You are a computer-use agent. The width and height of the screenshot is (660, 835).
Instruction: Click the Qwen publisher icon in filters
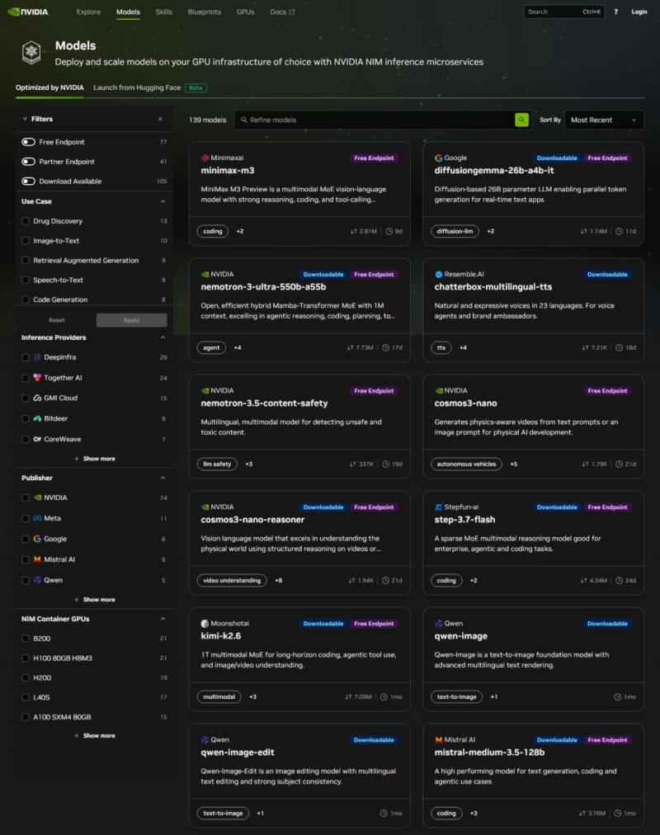click(37, 580)
